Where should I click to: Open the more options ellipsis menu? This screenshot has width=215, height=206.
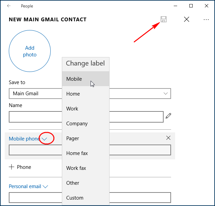[x=206, y=20]
